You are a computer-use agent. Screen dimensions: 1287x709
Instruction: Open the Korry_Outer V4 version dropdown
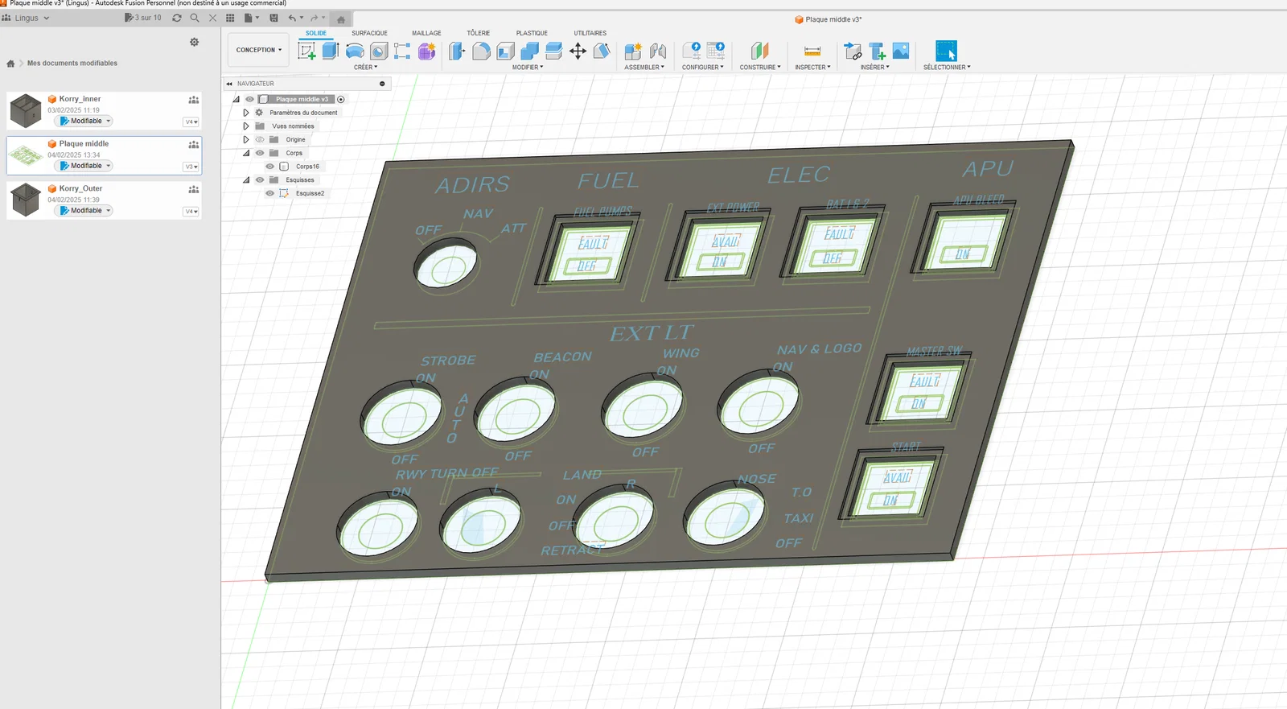coord(191,212)
